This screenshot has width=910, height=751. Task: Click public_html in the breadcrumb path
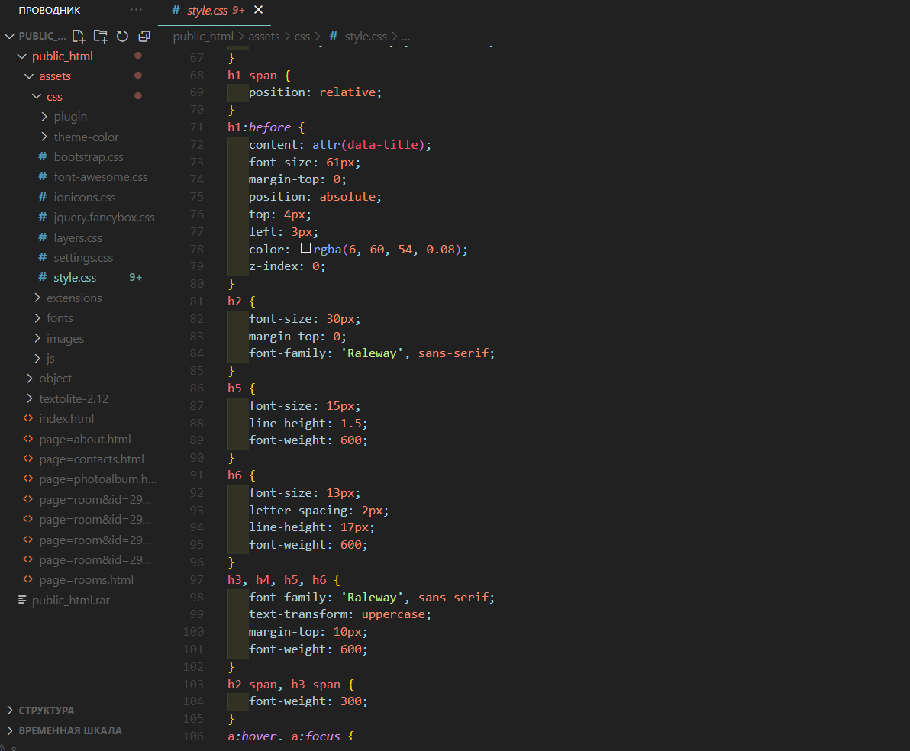coord(203,36)
